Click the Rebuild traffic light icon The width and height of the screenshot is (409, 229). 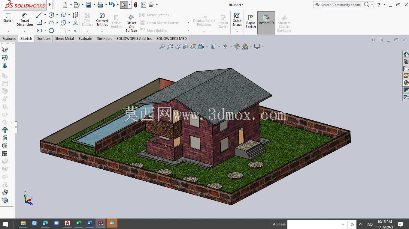[x=136, y=5]
